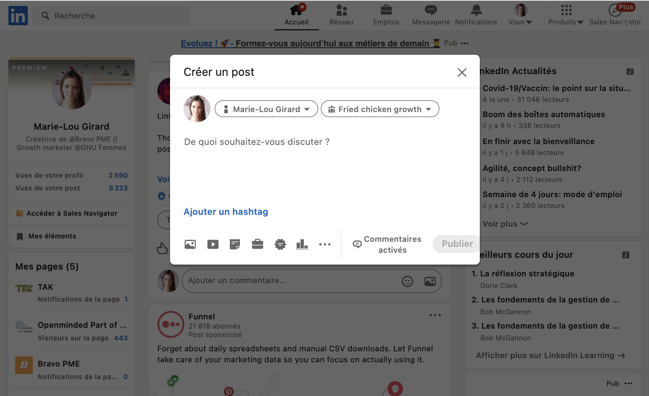This screenshot has height=396, width=649.
Task: Click the Publier button
Action: [457, 244]
